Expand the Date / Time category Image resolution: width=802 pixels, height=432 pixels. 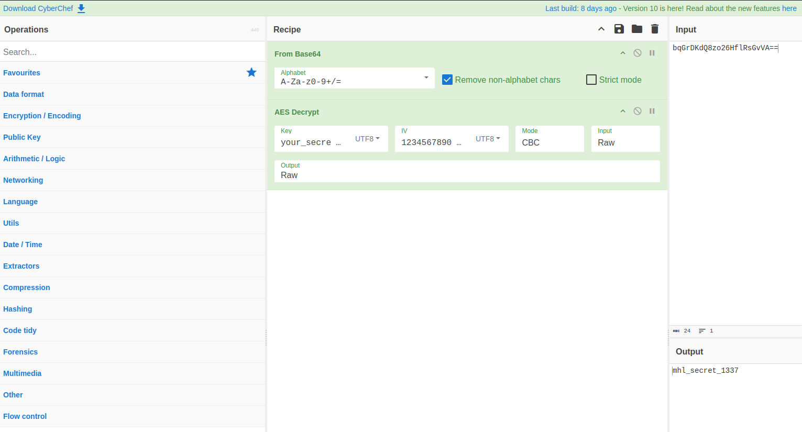pyautogui.click(x=133, y=245)
